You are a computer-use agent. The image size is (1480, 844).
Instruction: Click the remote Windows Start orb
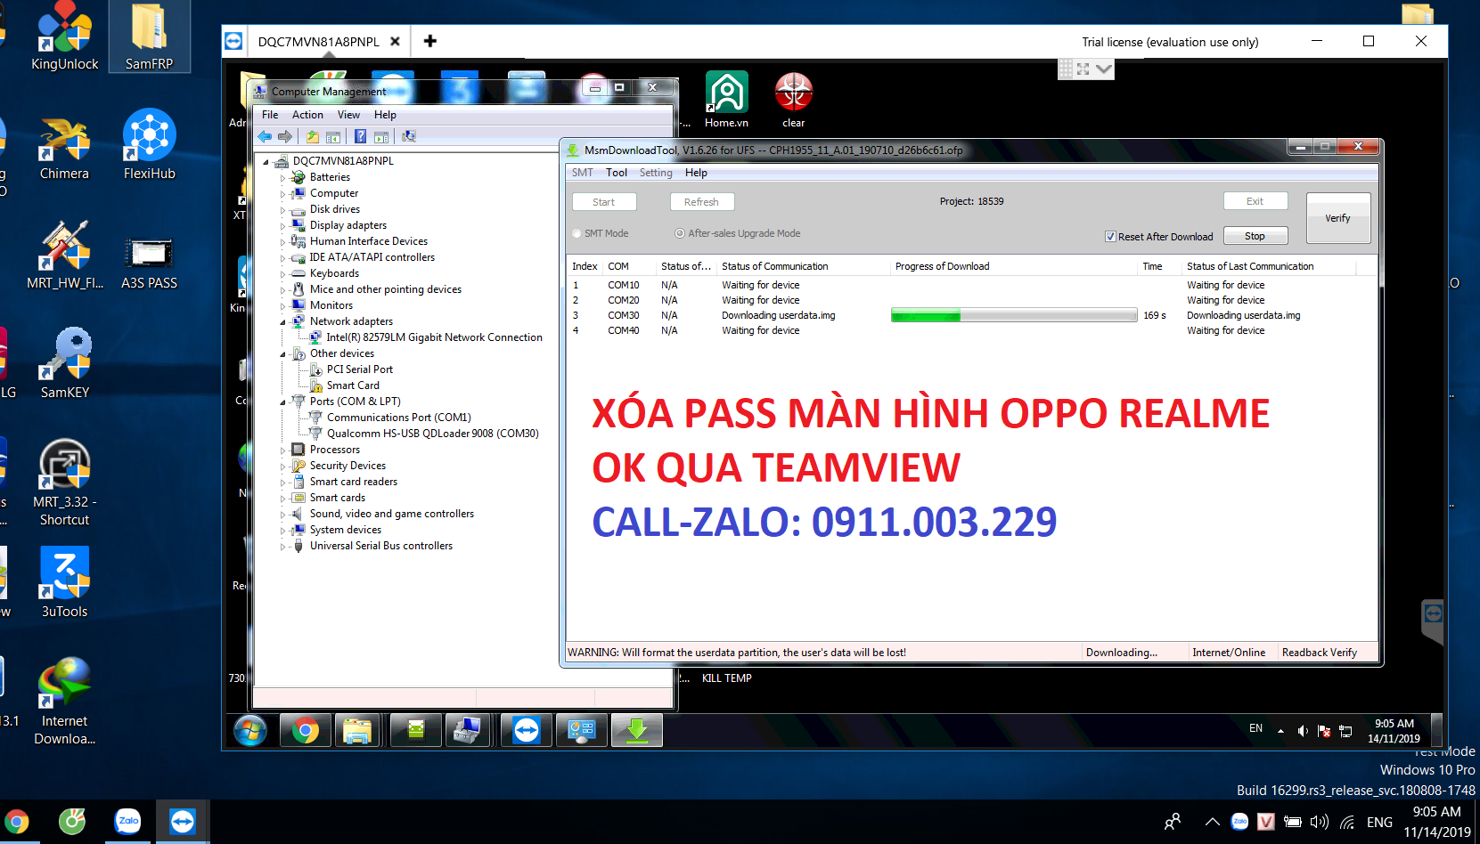coord(250,731)
